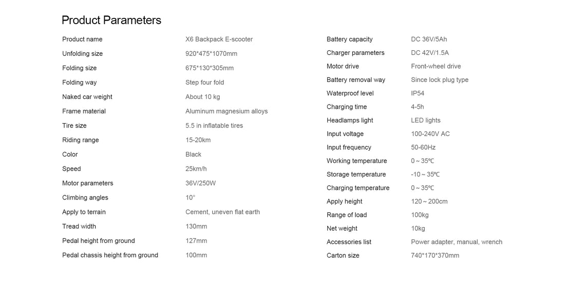Click the Battery capacity value DC 36V/5Ah
Image resolution: width=565 pixels, height=282 pixels.
(x=429, y=39)
